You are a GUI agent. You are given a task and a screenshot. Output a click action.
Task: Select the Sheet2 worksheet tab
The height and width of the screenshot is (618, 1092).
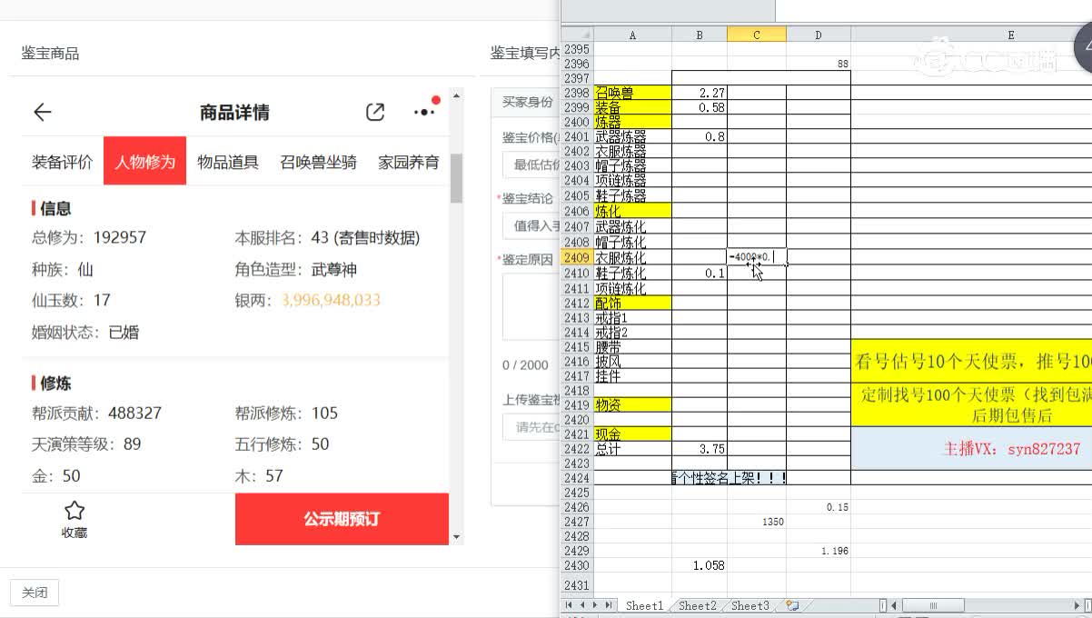tap(698, 605)
